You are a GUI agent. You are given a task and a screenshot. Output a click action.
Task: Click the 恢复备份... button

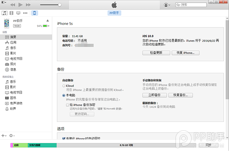tap(181, 95)
